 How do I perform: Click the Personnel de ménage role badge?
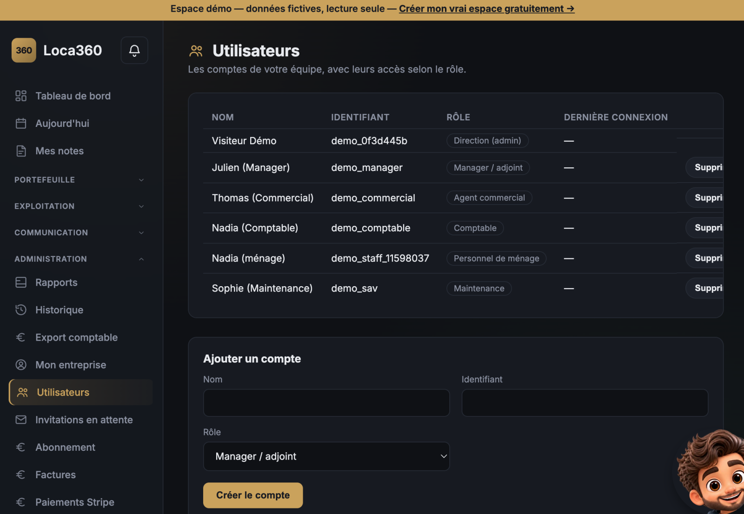[x=496, y=258]
